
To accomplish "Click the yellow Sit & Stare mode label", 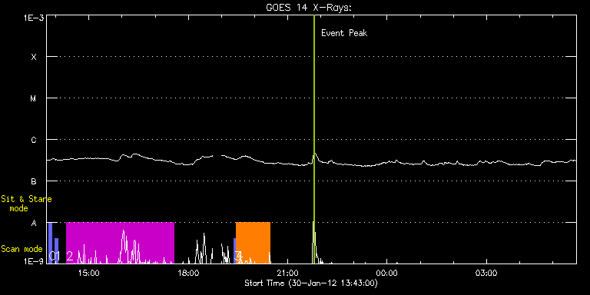I will pyautogui.click(x=26, y=204).
